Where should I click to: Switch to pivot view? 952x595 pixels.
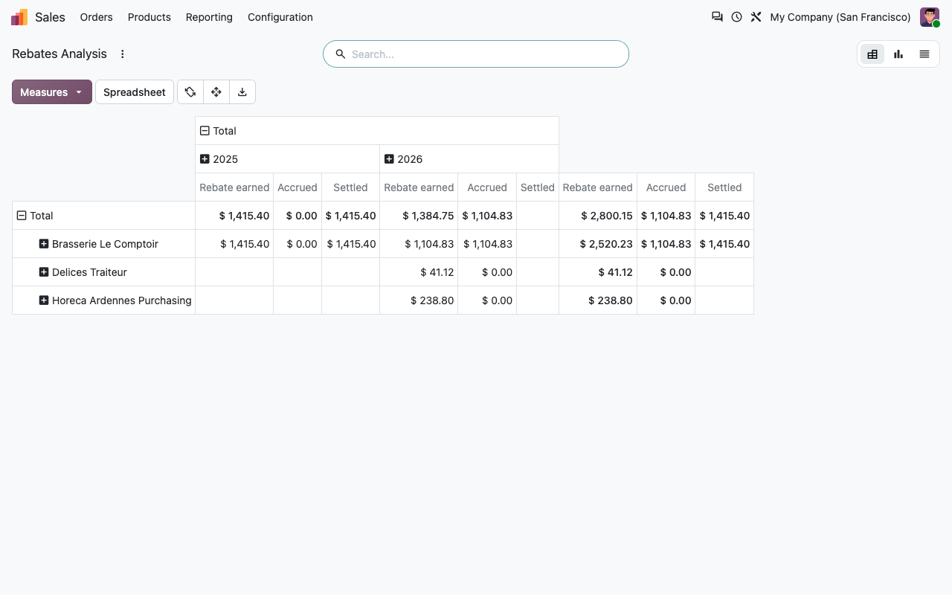tap(872, 54)
